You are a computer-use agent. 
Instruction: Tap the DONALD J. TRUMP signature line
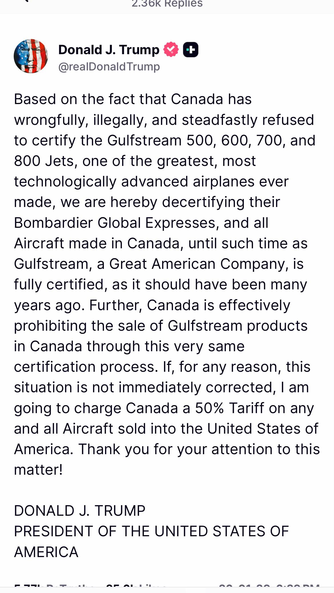pos(80,511)
